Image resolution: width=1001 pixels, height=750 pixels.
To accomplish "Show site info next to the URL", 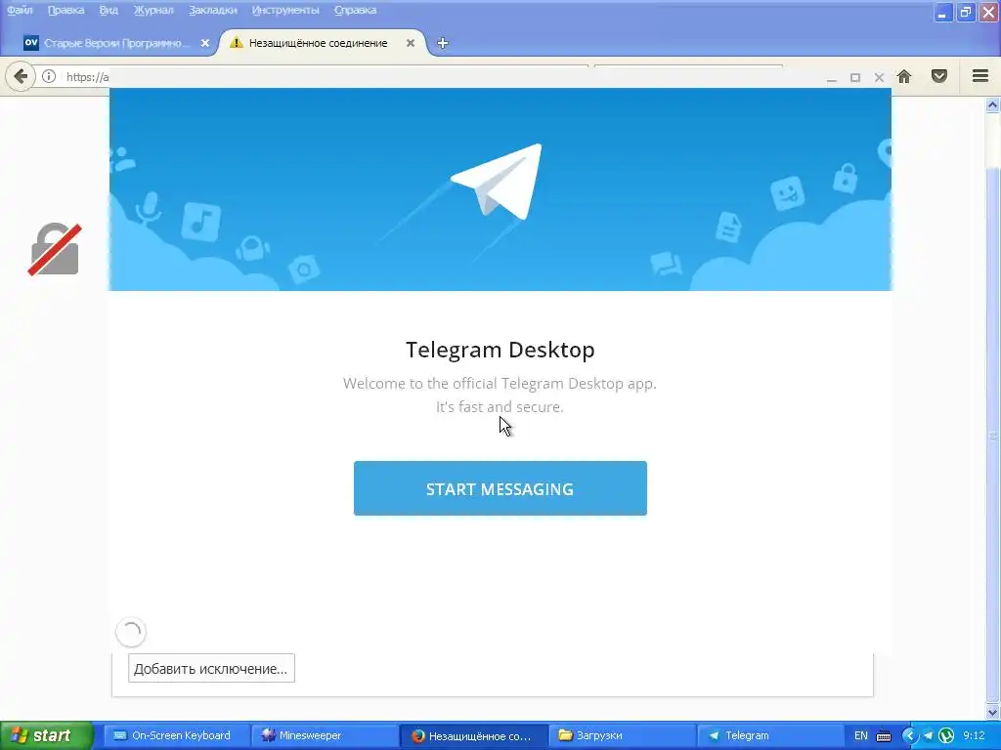I will coord(49,76).
